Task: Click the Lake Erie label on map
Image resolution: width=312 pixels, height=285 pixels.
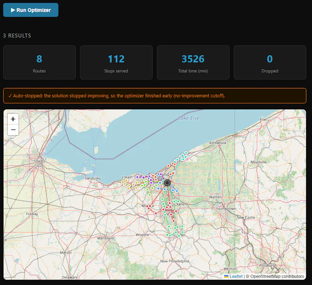Action: (x=188, y=118)
